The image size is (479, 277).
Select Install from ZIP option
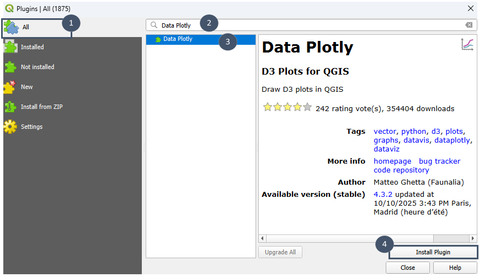(x=42, y=107)
